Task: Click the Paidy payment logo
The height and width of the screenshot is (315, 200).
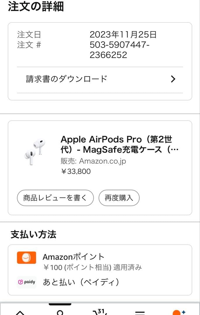Action: click(26, 282)
